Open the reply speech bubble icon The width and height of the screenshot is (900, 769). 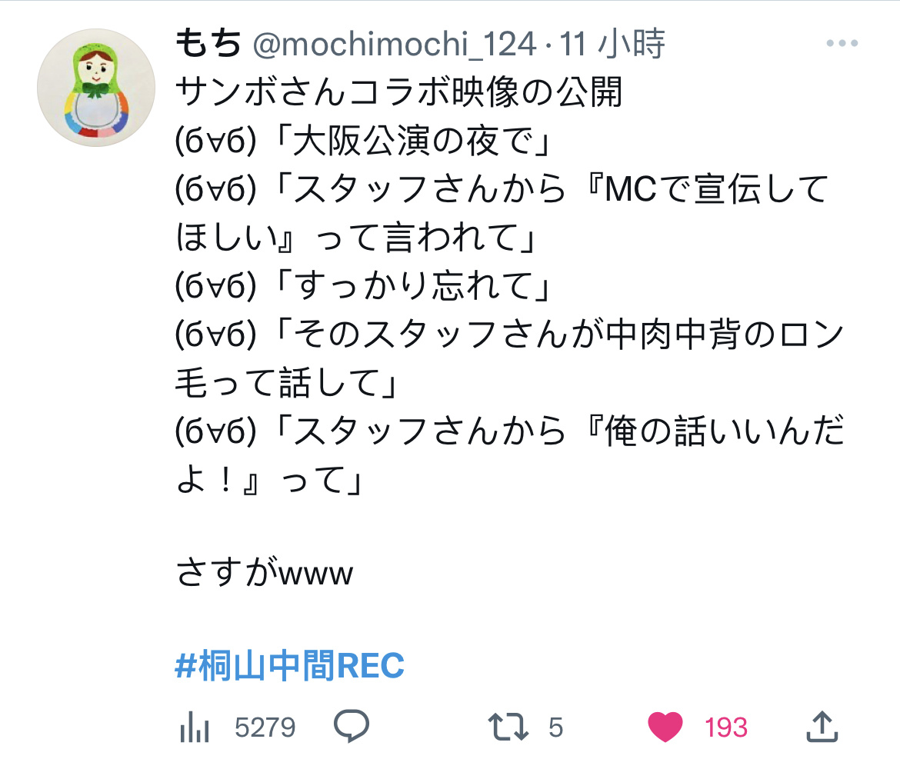(x=352, y=726)
